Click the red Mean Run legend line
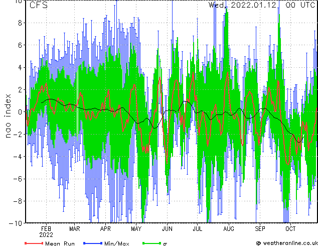Viewport: 318px width, 246px height. click(34, 243)
